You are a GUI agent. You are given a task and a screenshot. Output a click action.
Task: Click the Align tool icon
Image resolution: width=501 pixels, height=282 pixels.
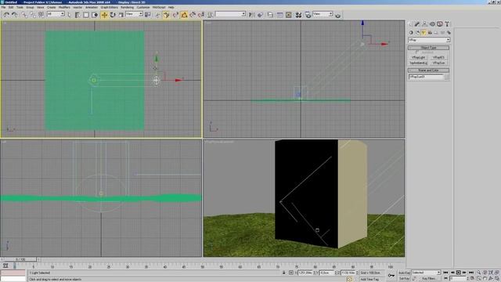click(x=261, y=15)
